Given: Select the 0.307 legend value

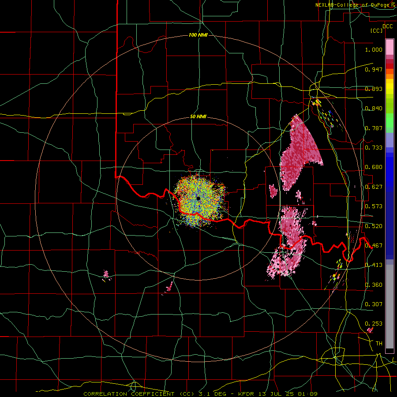Looking at the screenshot, I should pyautogui.click(x=374, y=304).
